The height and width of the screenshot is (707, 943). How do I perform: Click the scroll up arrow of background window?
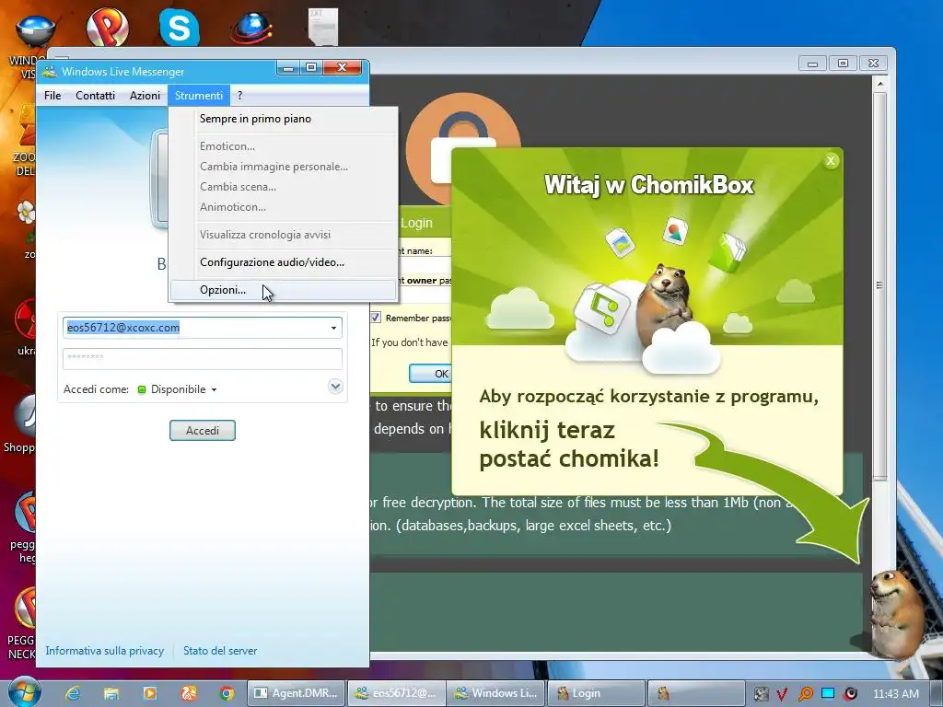coord(879,84)
